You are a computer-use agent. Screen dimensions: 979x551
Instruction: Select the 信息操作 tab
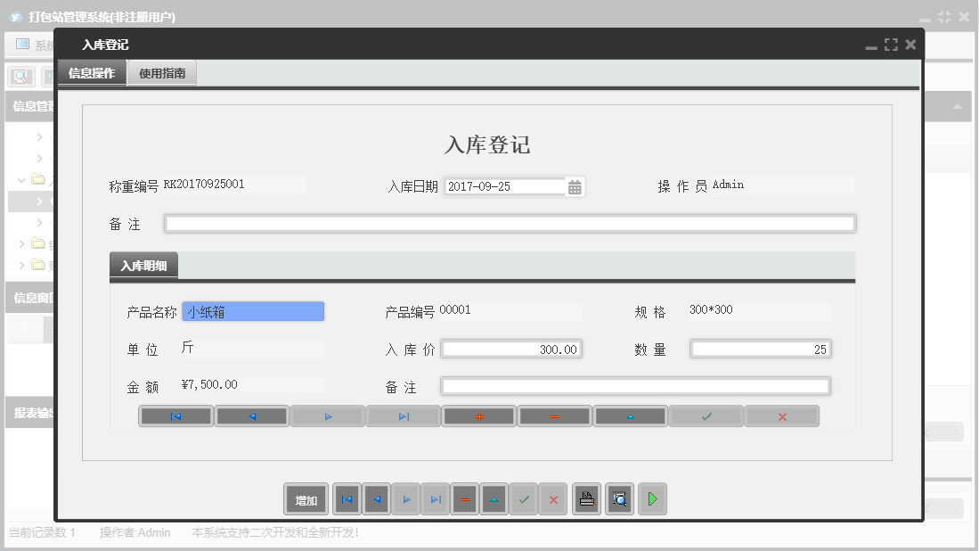pos(89,73)
